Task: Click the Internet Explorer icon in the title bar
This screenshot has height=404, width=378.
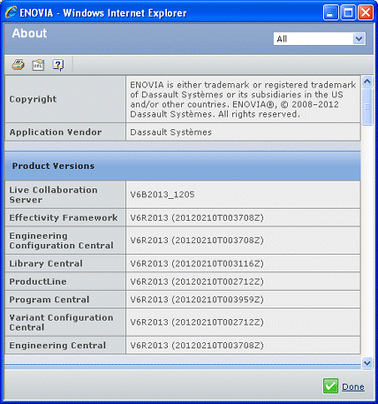Action: point(11,12)
